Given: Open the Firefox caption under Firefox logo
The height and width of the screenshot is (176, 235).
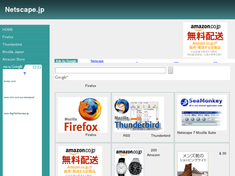Looking at the screenshot, I should tap(91, 135).
